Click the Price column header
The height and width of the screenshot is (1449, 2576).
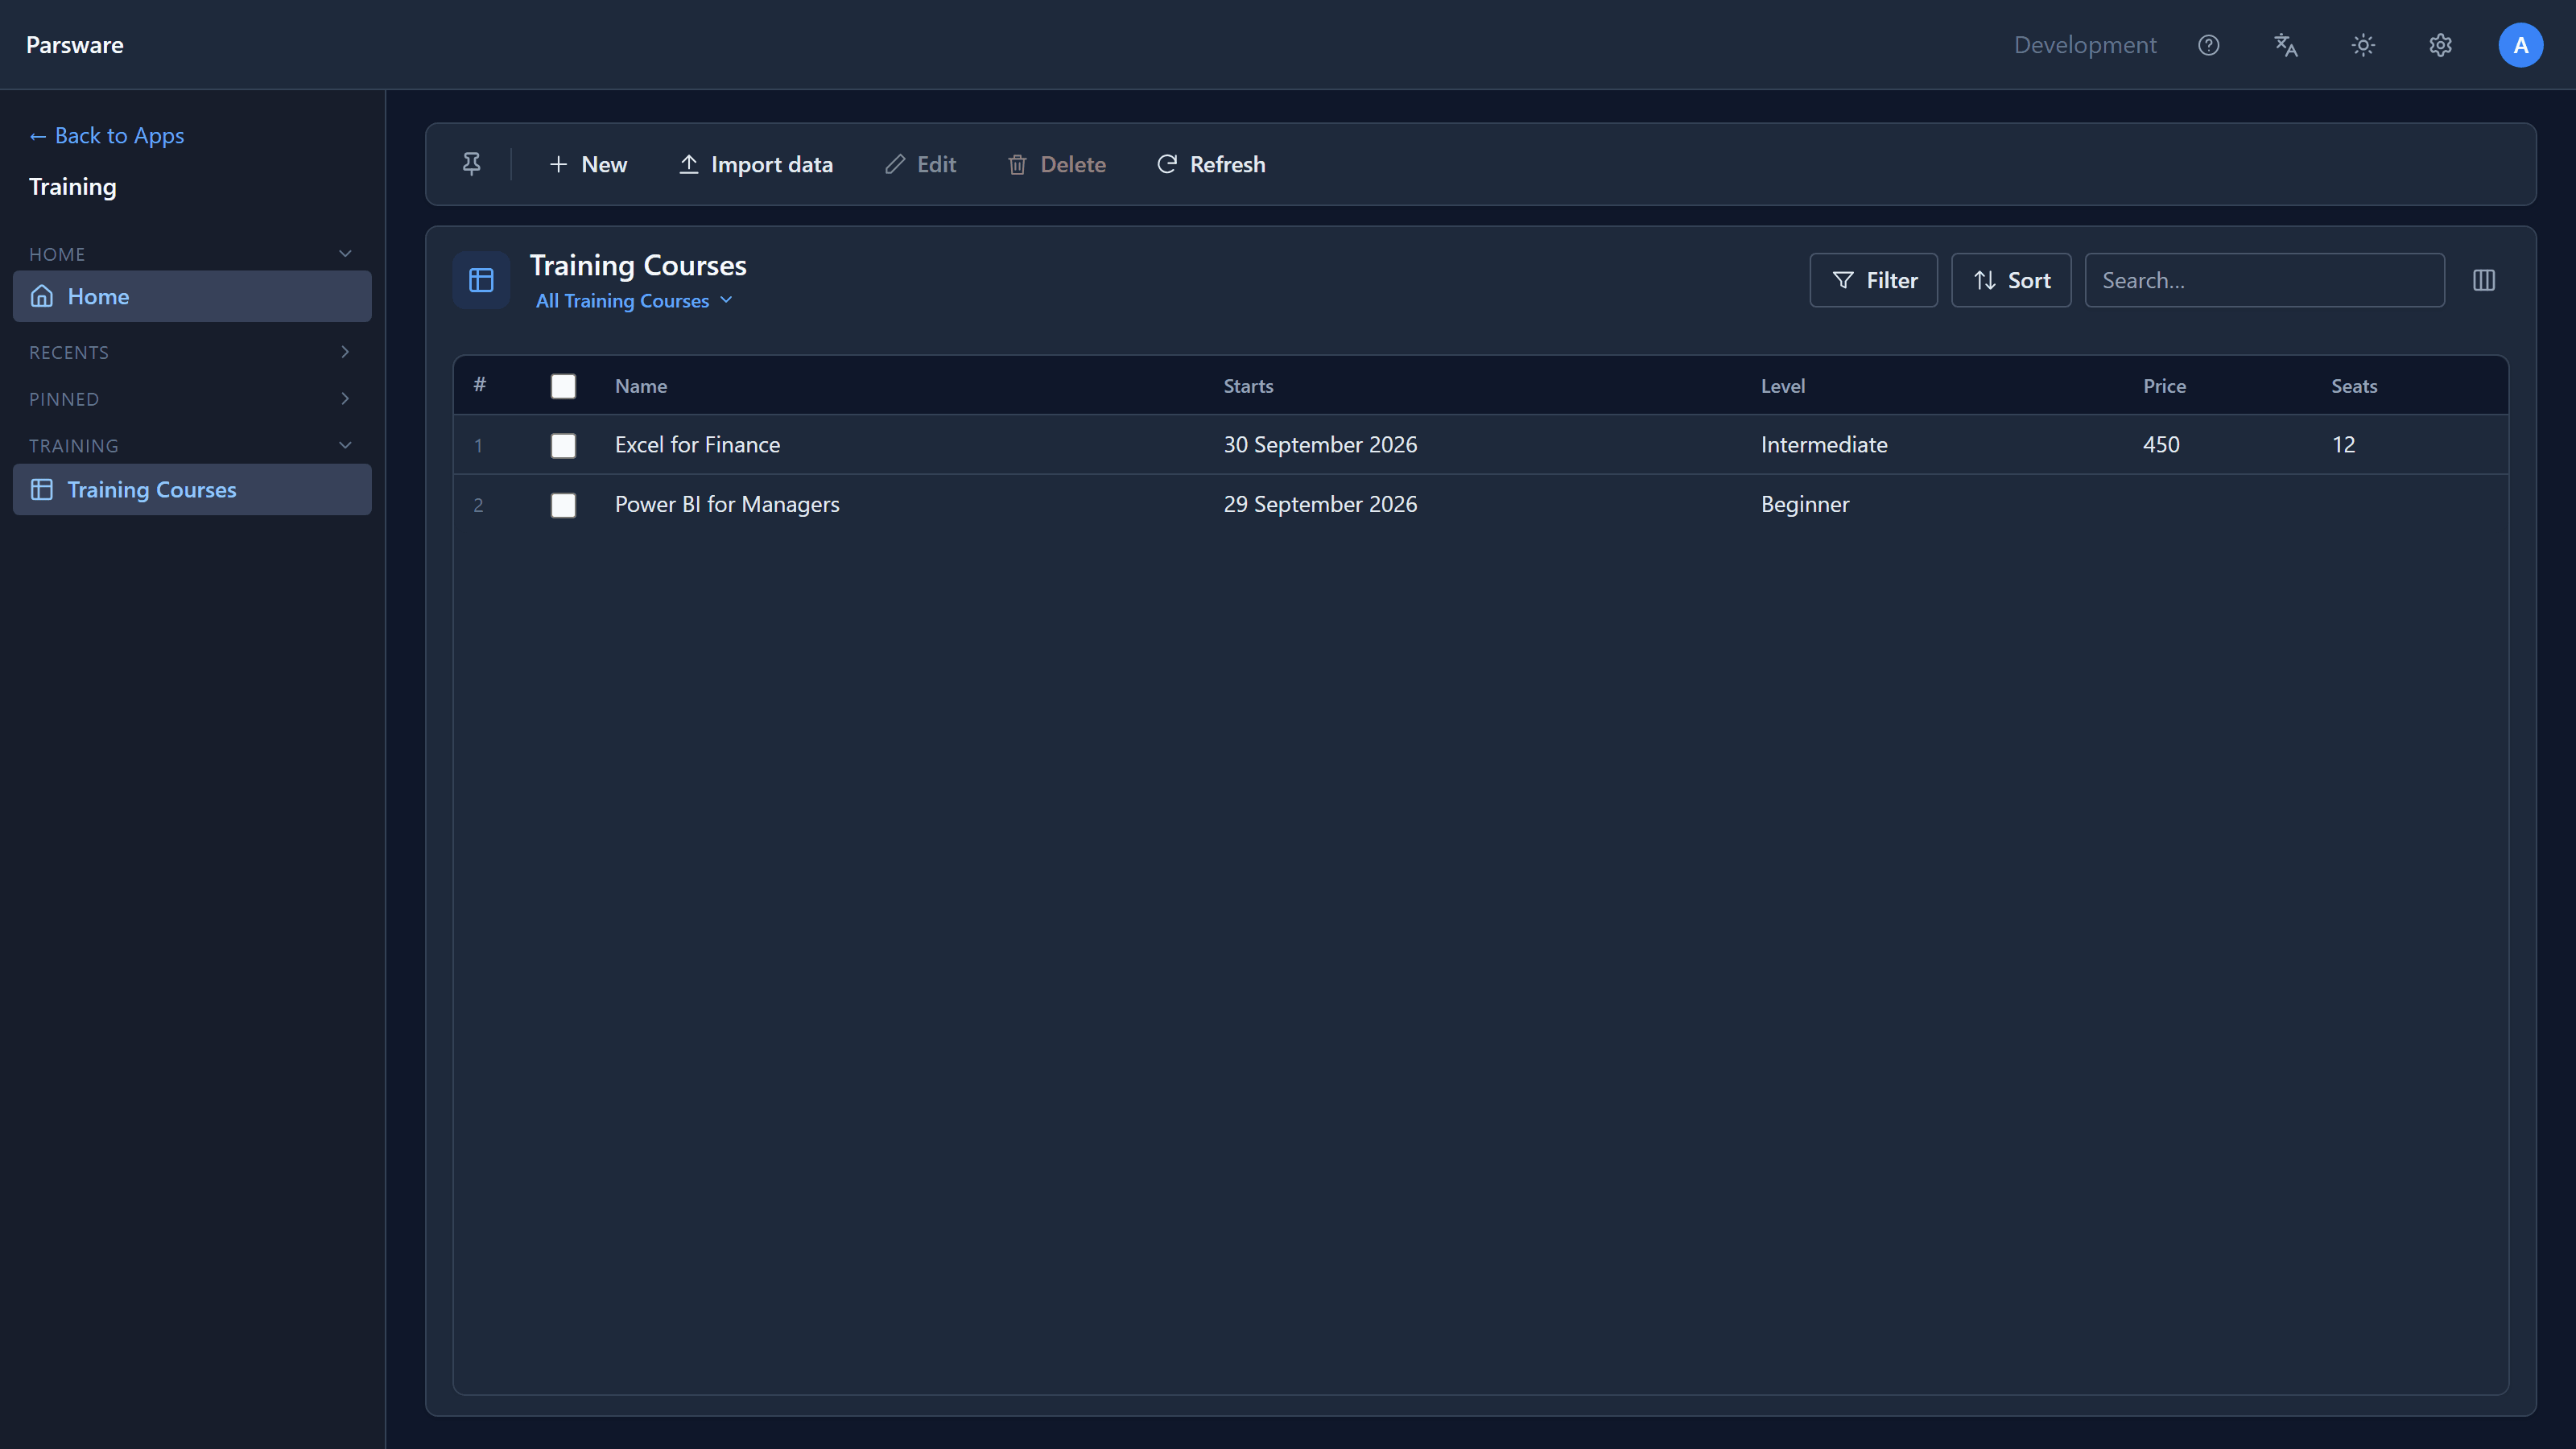(2164, 386)
